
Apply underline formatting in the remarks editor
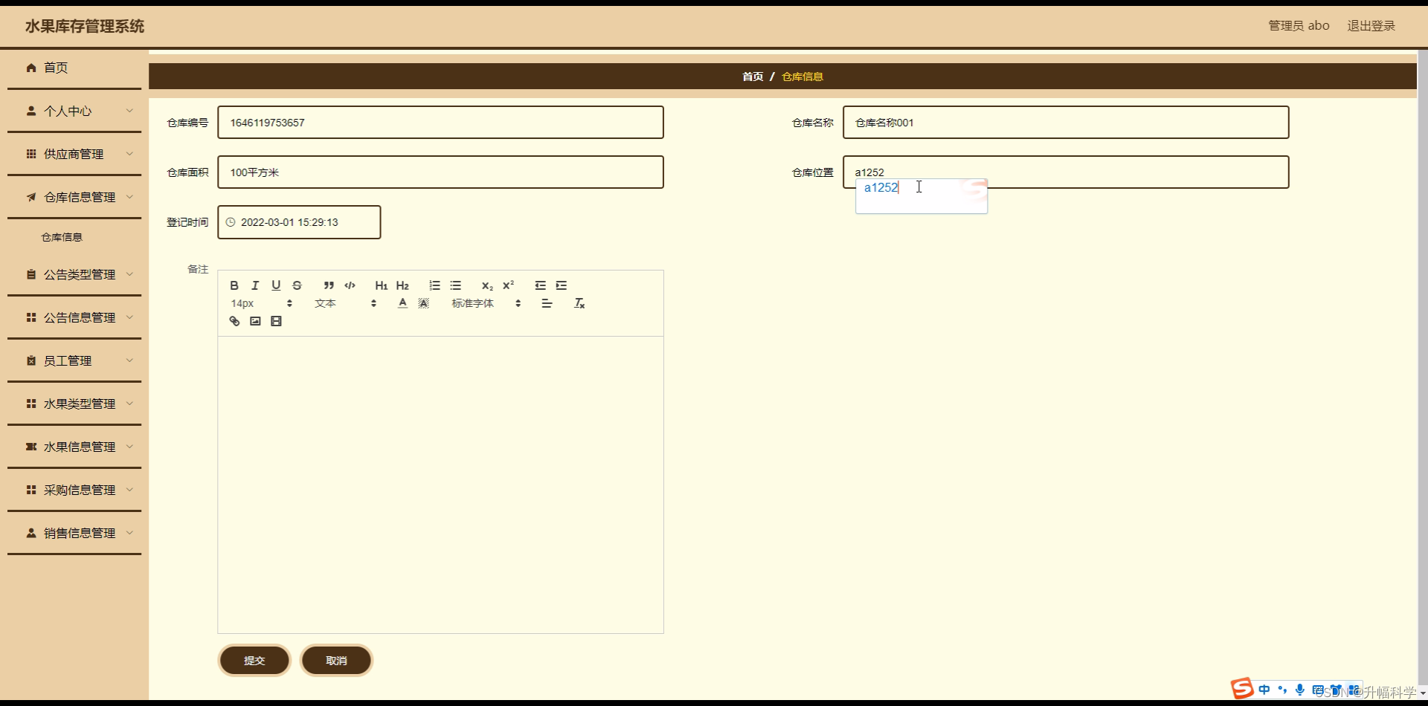pos(276,285)
